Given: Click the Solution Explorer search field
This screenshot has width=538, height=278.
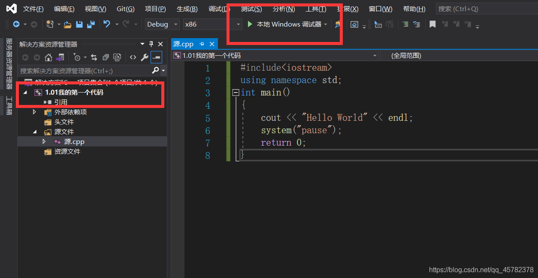Looking at the screenshot, I should click(85, 71).
